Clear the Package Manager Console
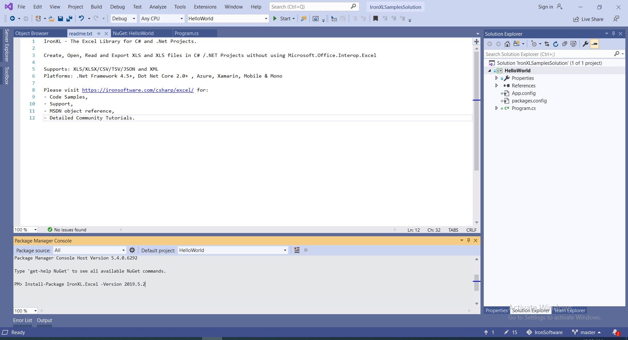The image size is (628, 340). click(x=297, y=250)
